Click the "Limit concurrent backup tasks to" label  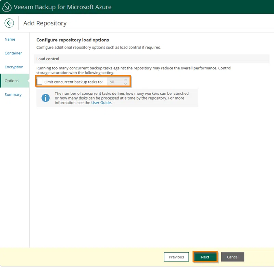point(73,82)
